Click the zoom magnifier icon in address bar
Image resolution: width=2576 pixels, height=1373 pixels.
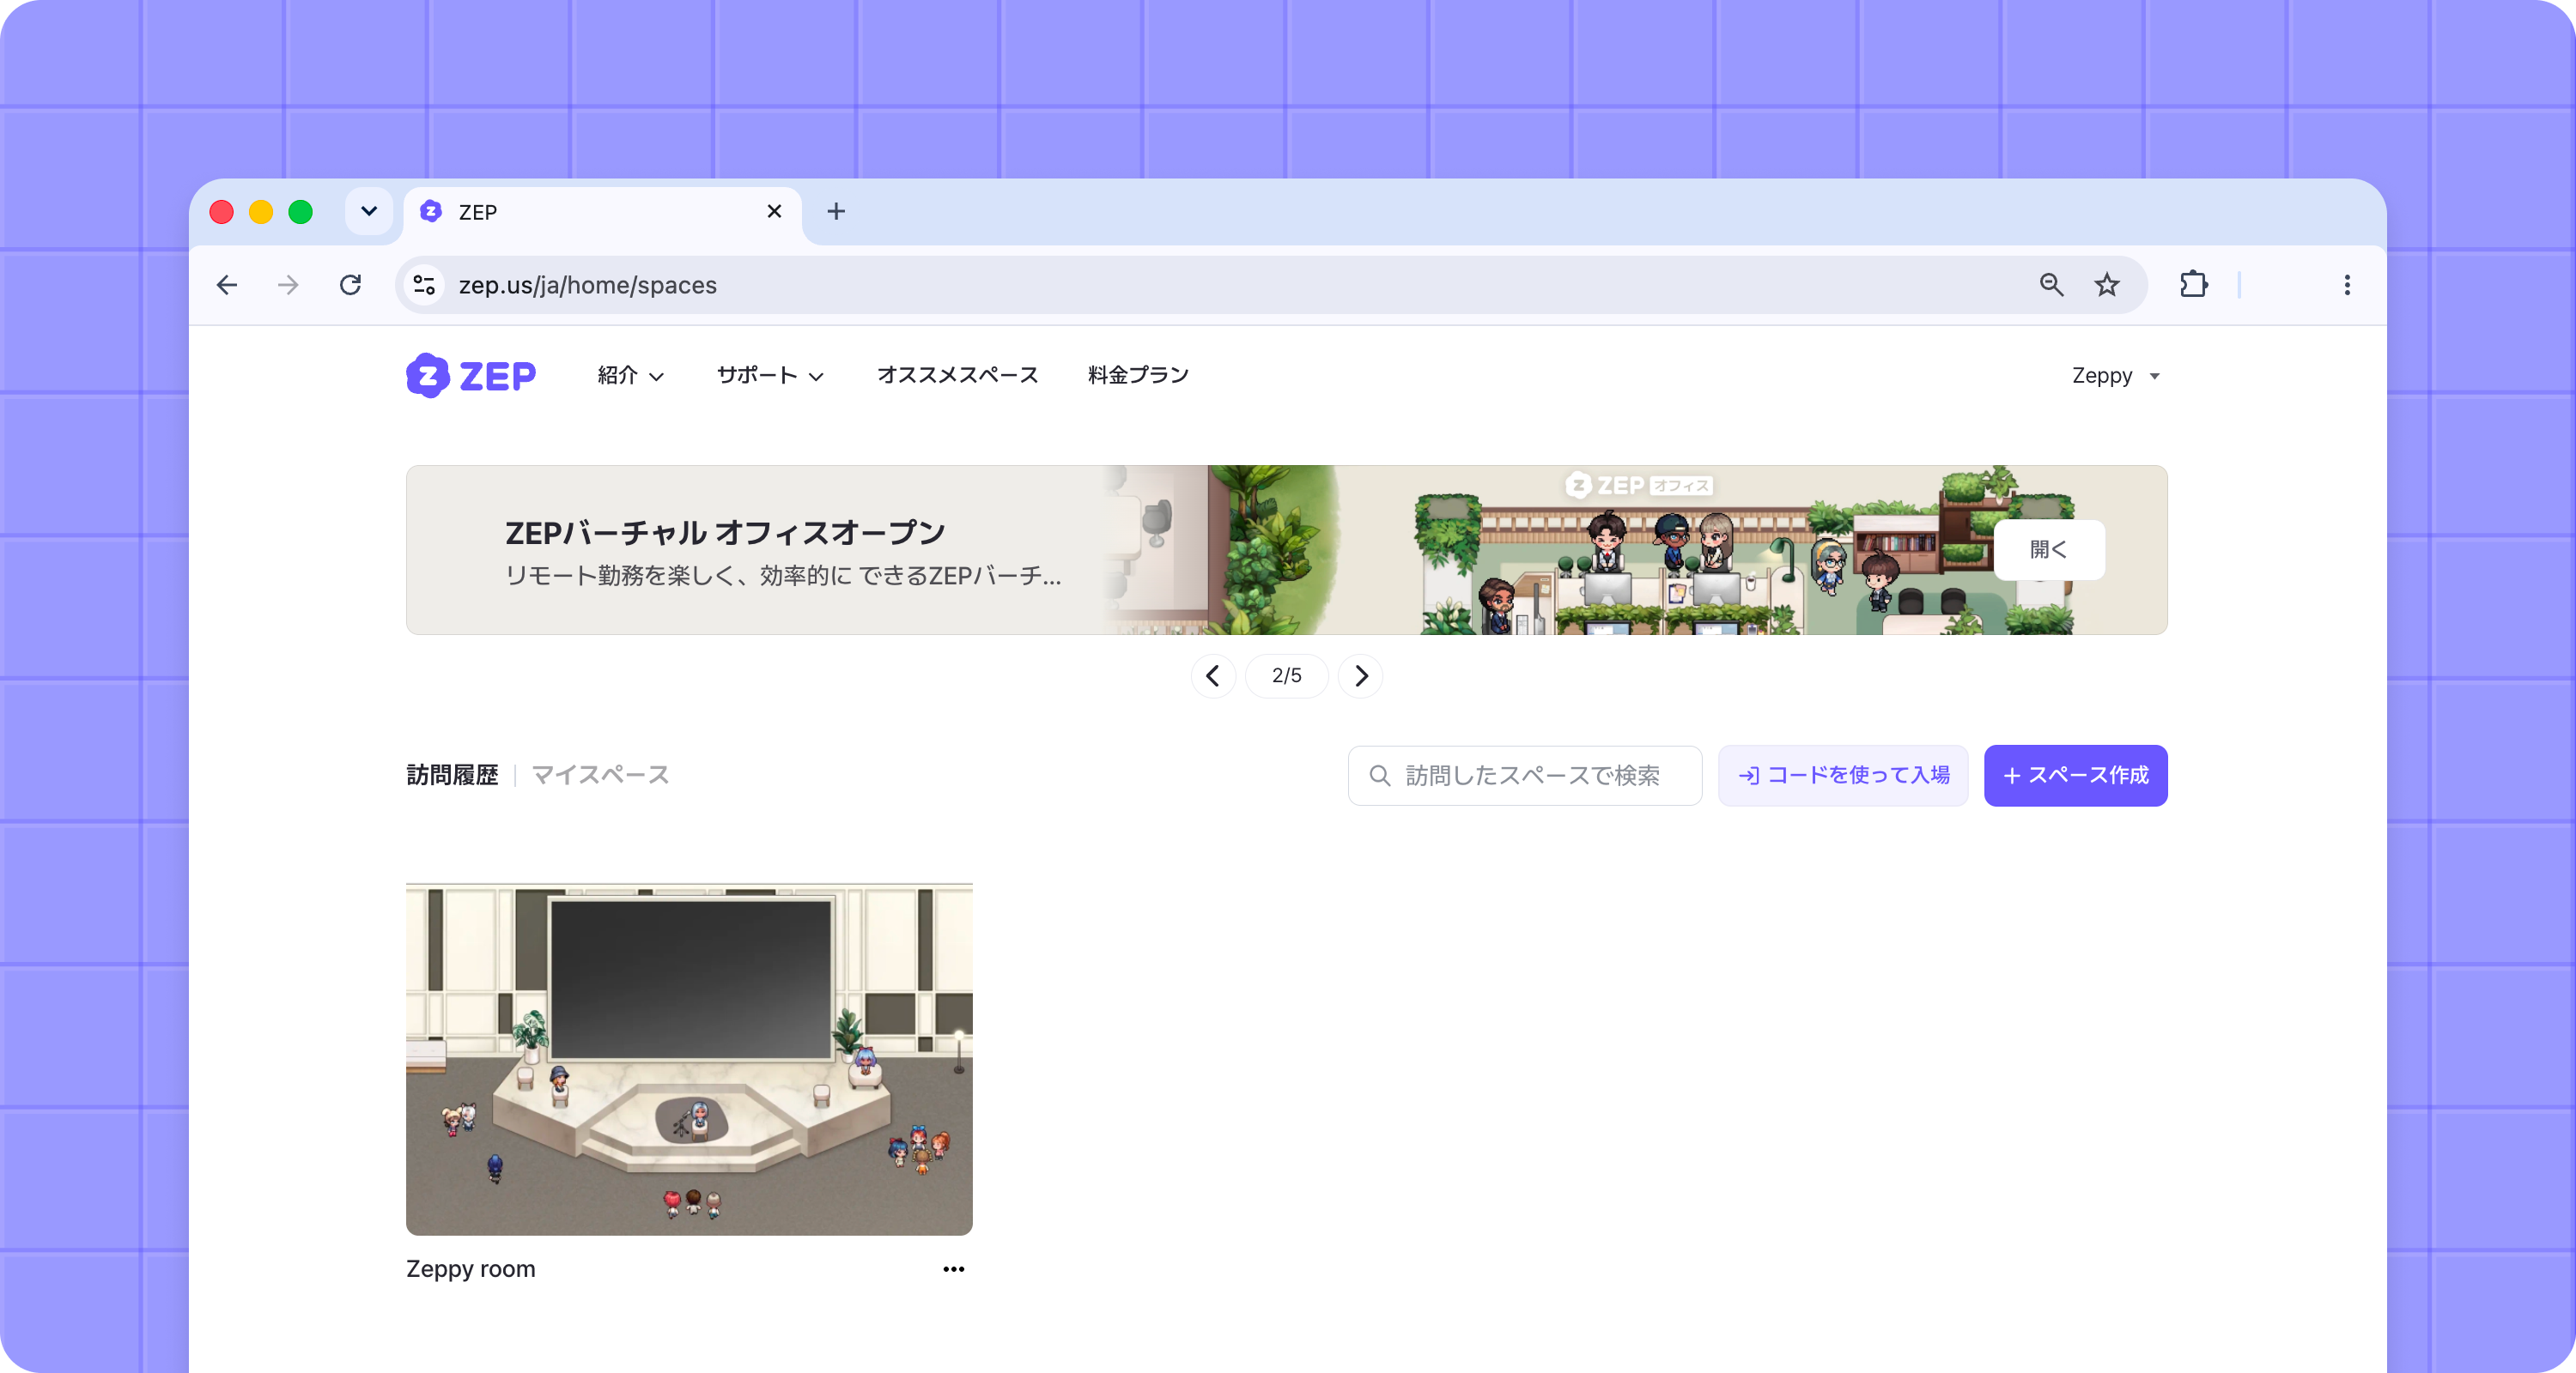pyautogui.click(x=2051, y=286)
